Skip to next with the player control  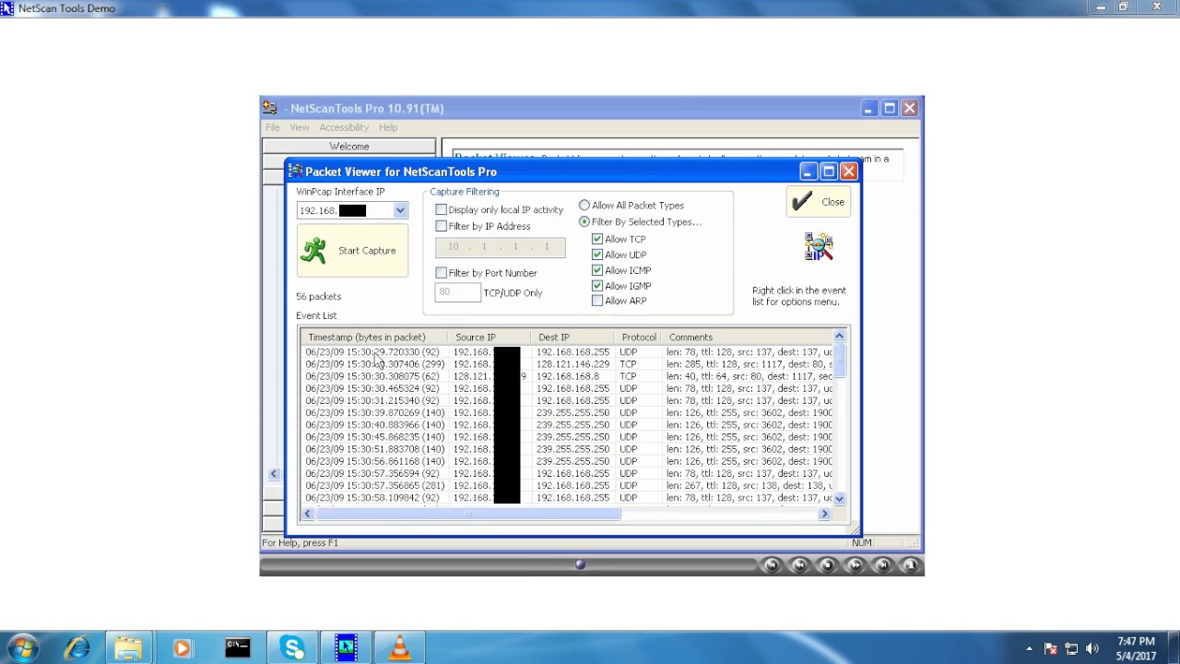click(x=882, y=564)
